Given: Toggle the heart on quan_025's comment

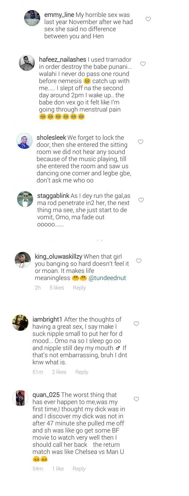Looking at the screenshot, I should point(136,399).
